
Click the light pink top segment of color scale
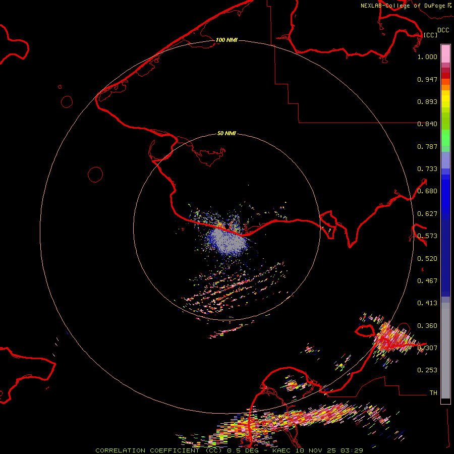pos(445,54)
